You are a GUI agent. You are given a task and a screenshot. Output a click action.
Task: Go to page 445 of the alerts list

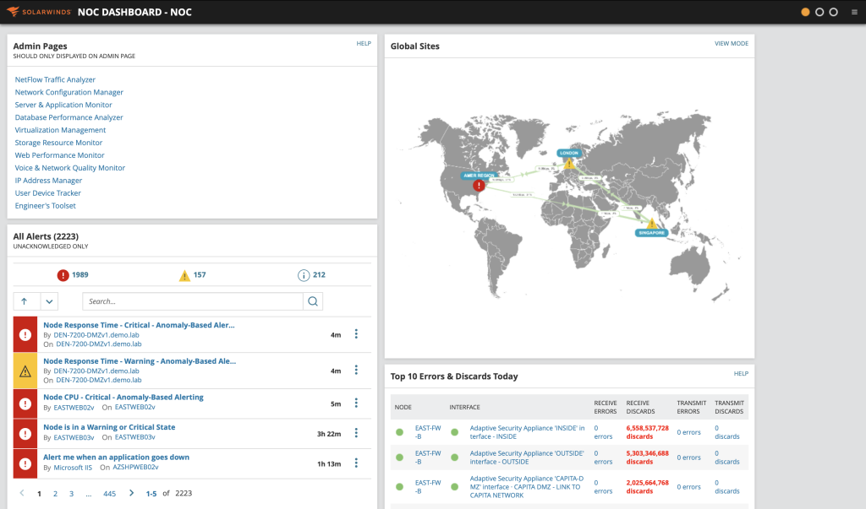pos(109,493)
